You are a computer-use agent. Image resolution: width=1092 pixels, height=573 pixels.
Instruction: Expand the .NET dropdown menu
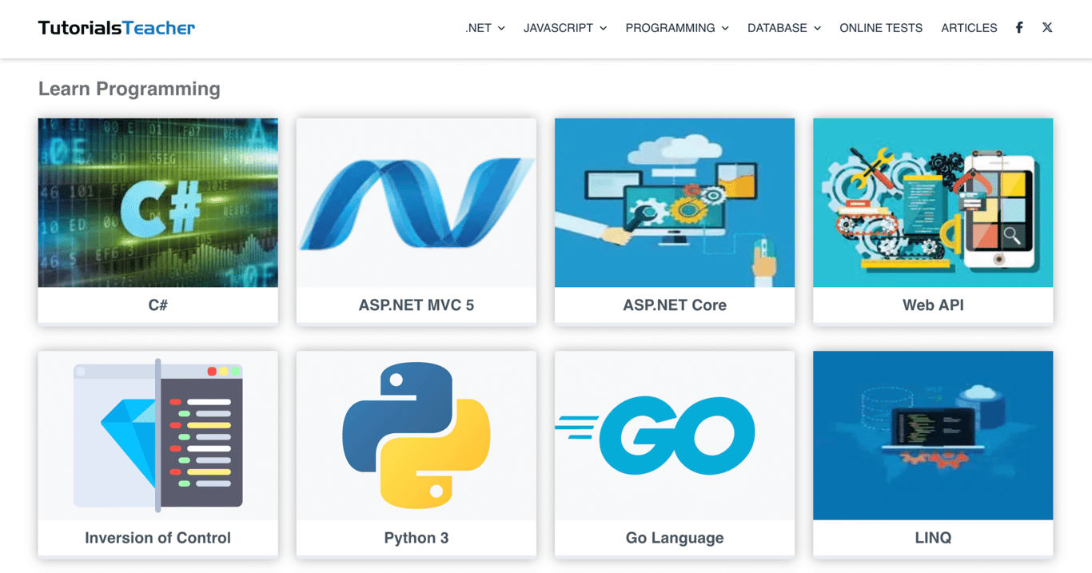click(x=484, y=27)
